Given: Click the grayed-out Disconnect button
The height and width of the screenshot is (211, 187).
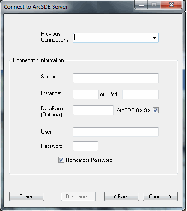Looking at the screenshot, I should pyautogui.click(x=78, y=197).
